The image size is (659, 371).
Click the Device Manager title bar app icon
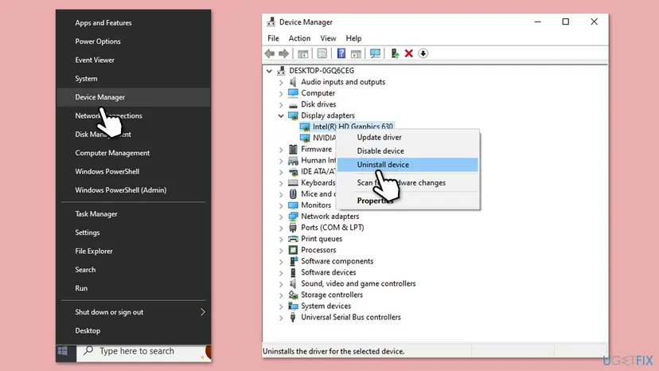[271, 21]
